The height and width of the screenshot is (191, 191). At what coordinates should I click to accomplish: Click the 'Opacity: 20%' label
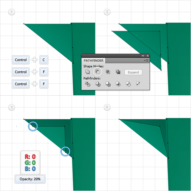[x=30, y=179]
